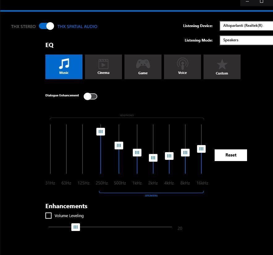Select the Game EQ preset
This screenshot has height=255, width=273.
coord(143,67)
